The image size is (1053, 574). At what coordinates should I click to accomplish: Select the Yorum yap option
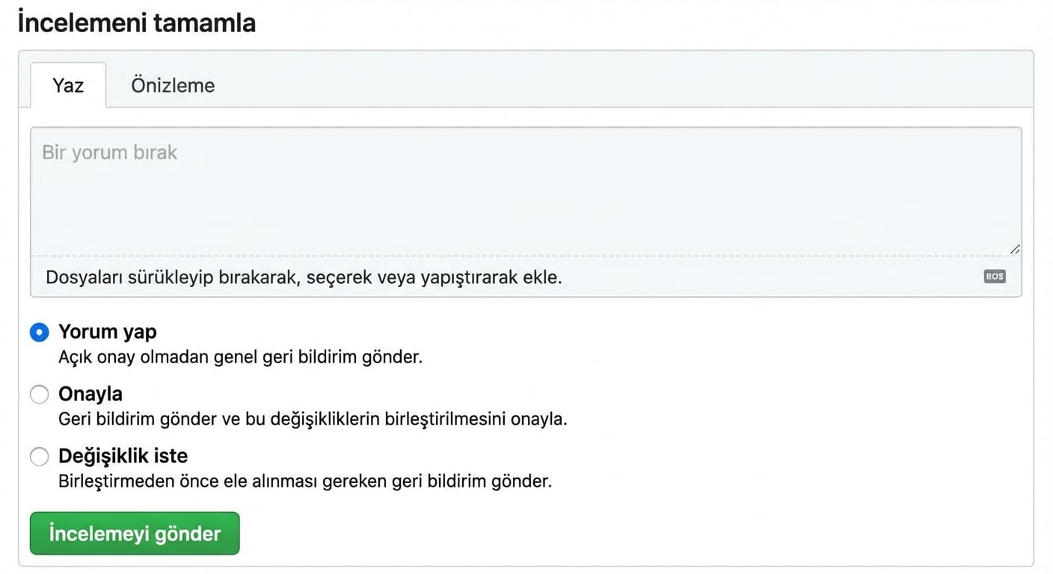pyautogui.click(x=39, y=331)
